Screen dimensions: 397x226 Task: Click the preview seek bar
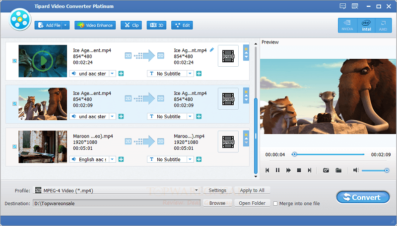[x=328, y=154]
